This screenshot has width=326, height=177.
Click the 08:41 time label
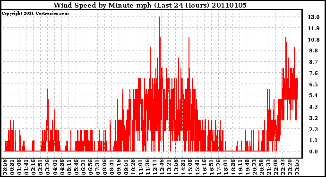tap(112, 168)
